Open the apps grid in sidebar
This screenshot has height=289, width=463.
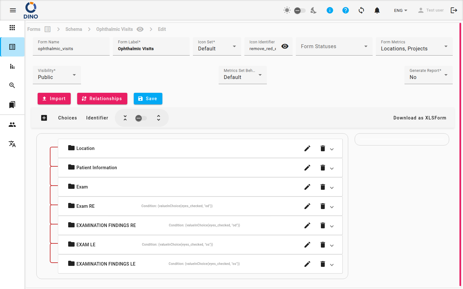point(12,28)
